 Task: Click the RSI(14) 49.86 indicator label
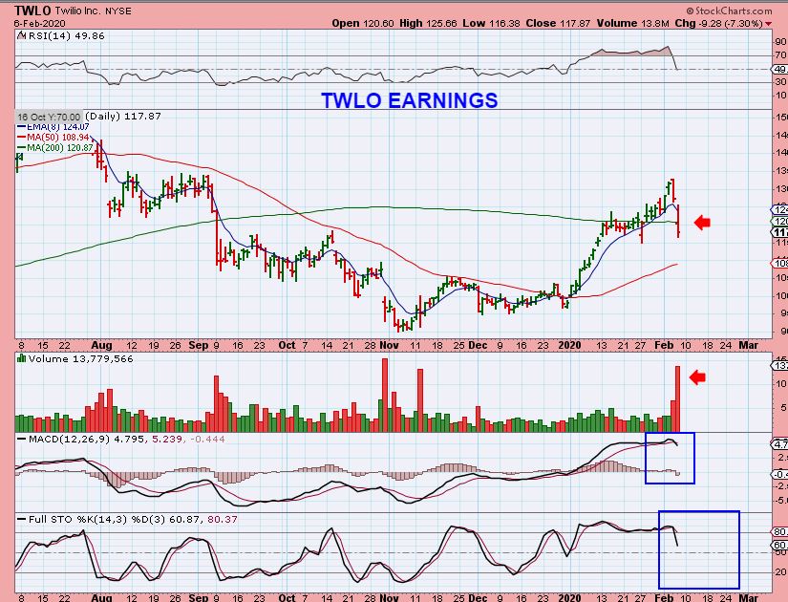click(x=66, y=35)
